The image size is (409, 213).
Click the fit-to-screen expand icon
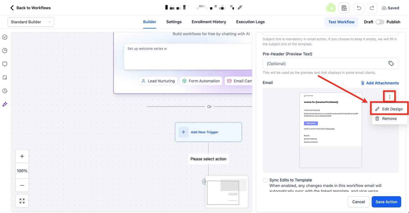22,201
